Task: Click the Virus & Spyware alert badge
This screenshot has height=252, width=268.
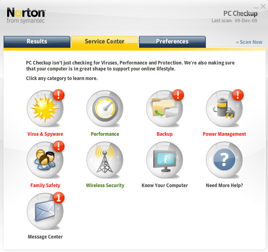Action: (x=59, y=95)
